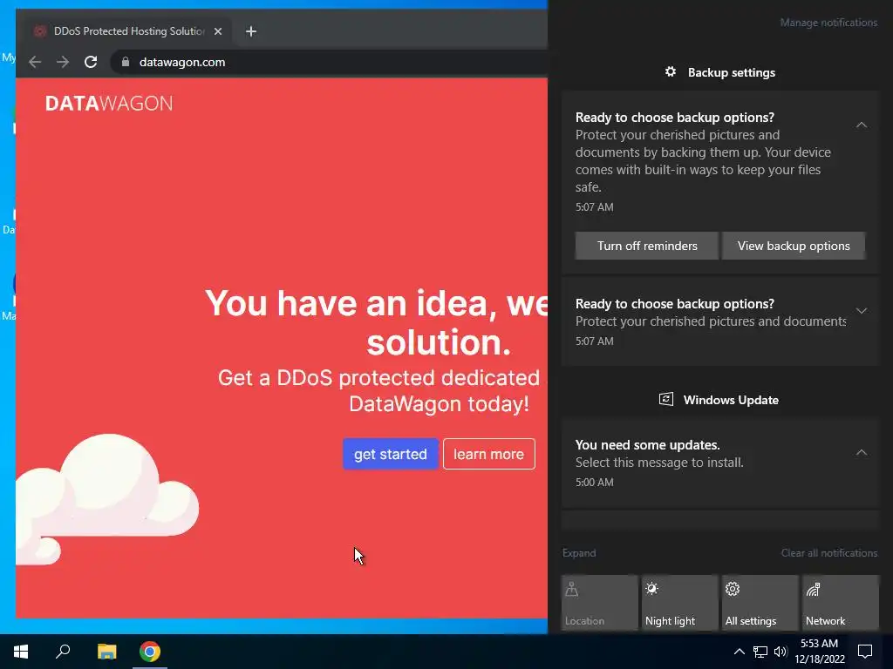
Task: Click the blue get started button
Action: pyautogui.click(x=390, y=454)
